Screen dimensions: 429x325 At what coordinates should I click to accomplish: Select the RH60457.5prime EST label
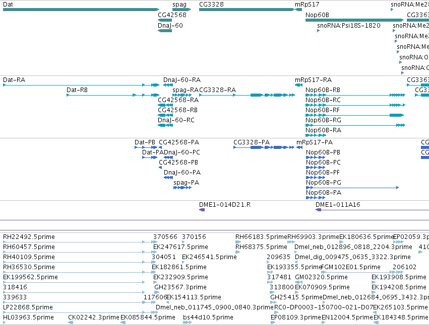coord(29,247)
